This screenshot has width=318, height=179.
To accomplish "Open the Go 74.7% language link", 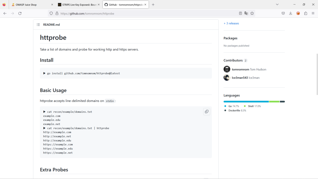I will coord(233,106).
